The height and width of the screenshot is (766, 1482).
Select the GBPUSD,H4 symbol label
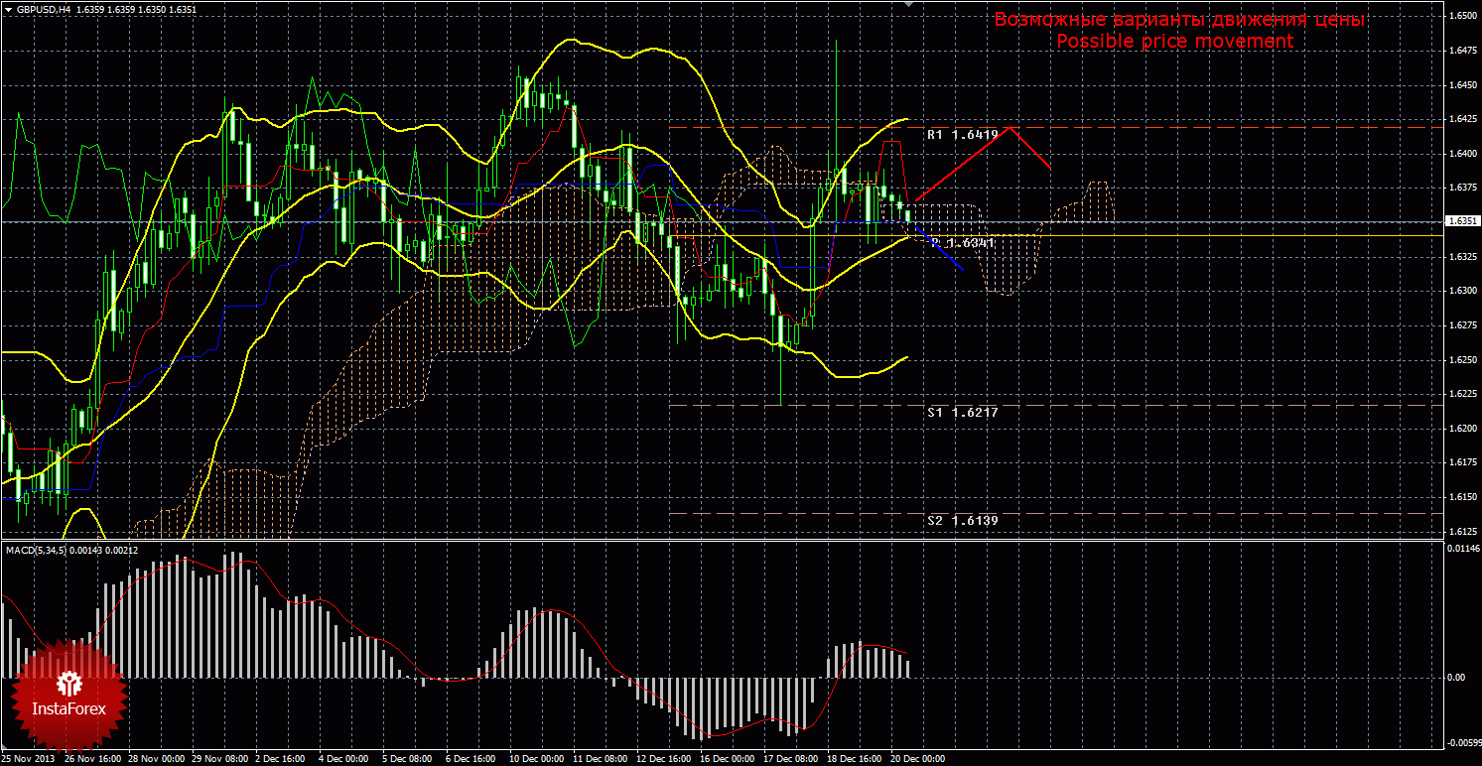tap(43, 9)
